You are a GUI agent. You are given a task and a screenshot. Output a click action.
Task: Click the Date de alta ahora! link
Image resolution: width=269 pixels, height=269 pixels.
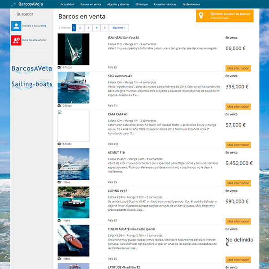[x=34, y=40]
